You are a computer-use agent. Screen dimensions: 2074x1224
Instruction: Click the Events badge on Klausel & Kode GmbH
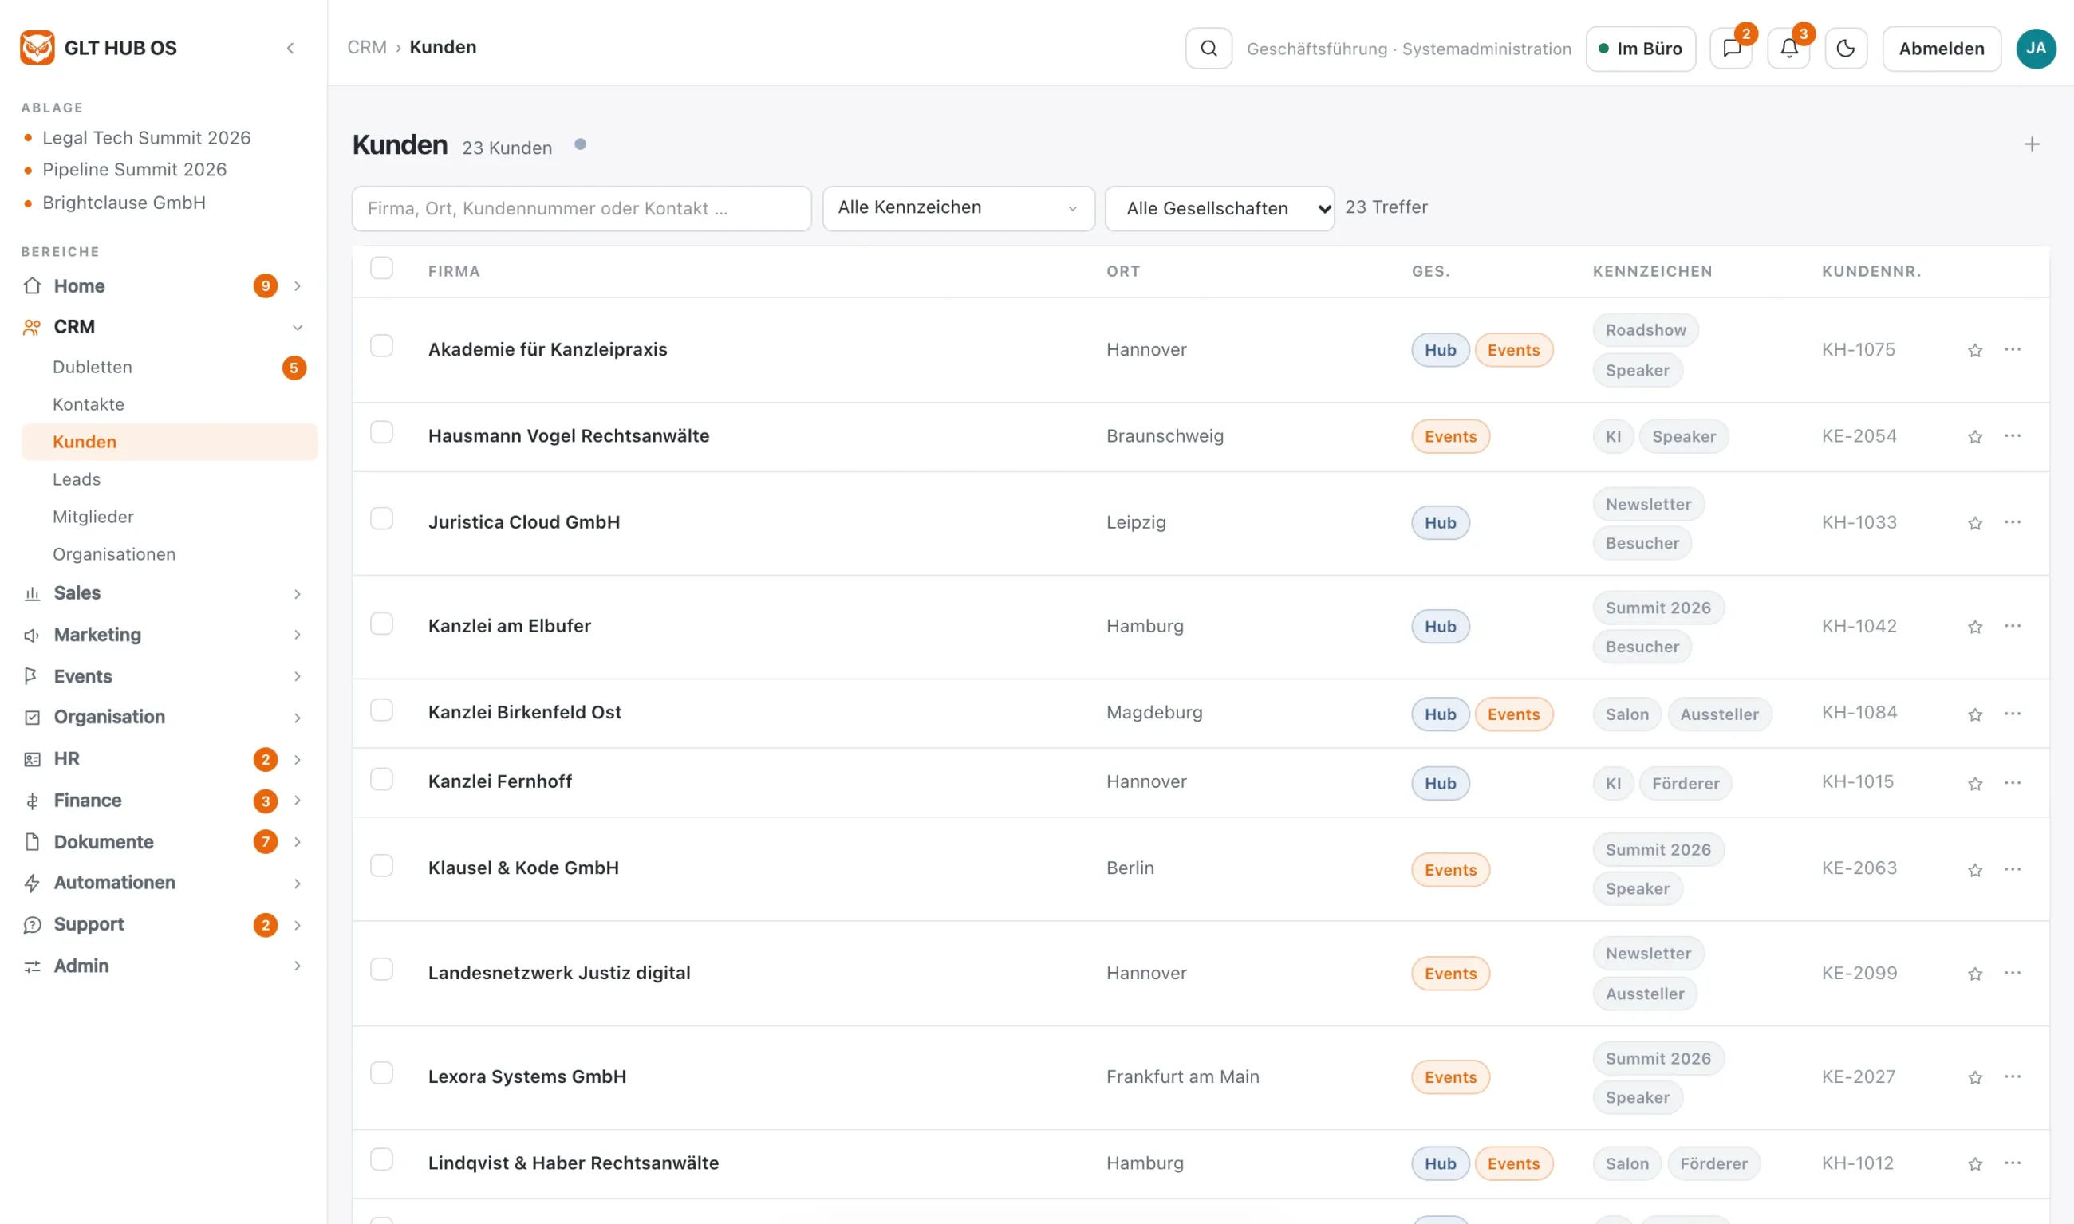coord(1449,869)
